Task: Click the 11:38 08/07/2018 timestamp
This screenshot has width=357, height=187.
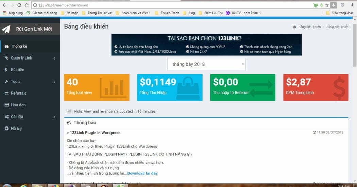Action: tap(328, 132)
